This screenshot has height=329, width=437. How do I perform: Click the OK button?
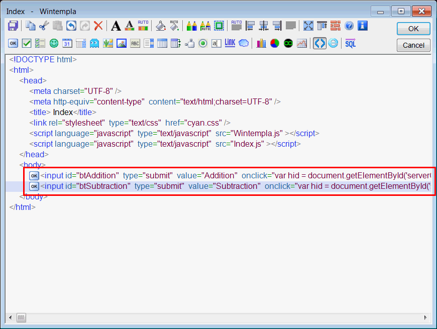413,29
